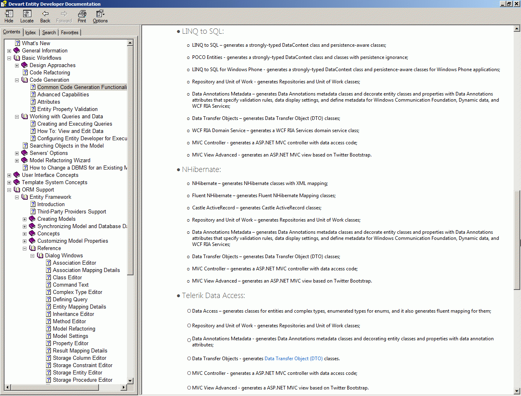Open Creating and Executing Queries topic
Viewport: 521px width, 396px height.
click(75, 124)
